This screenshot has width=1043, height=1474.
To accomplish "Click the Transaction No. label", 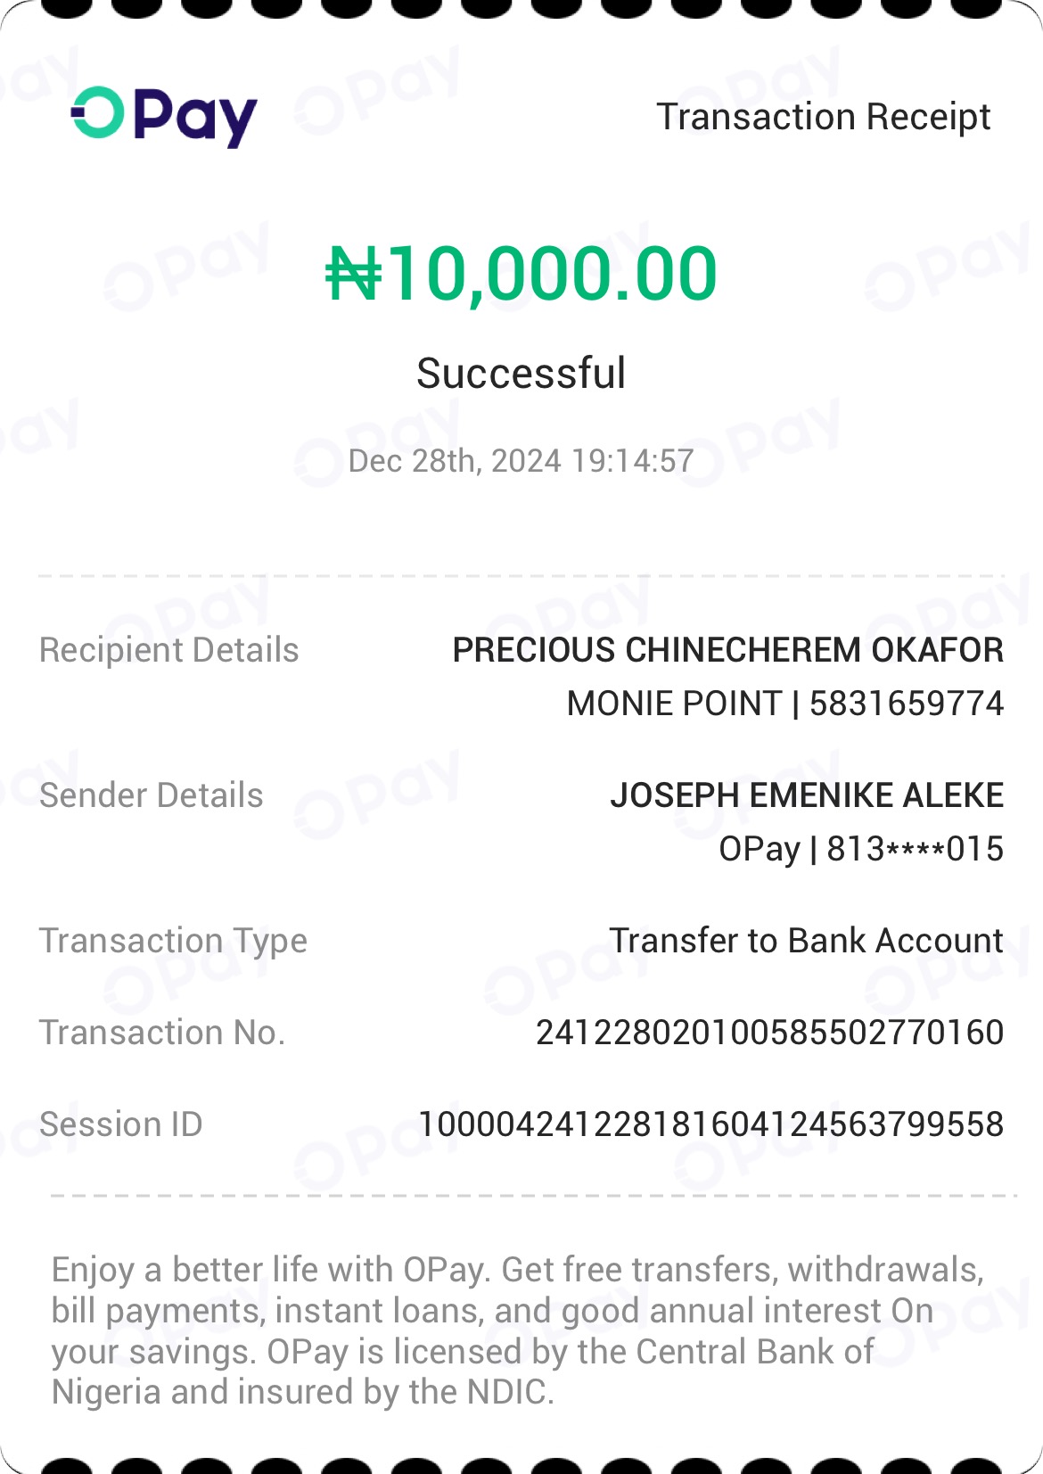I will 162,1033.
